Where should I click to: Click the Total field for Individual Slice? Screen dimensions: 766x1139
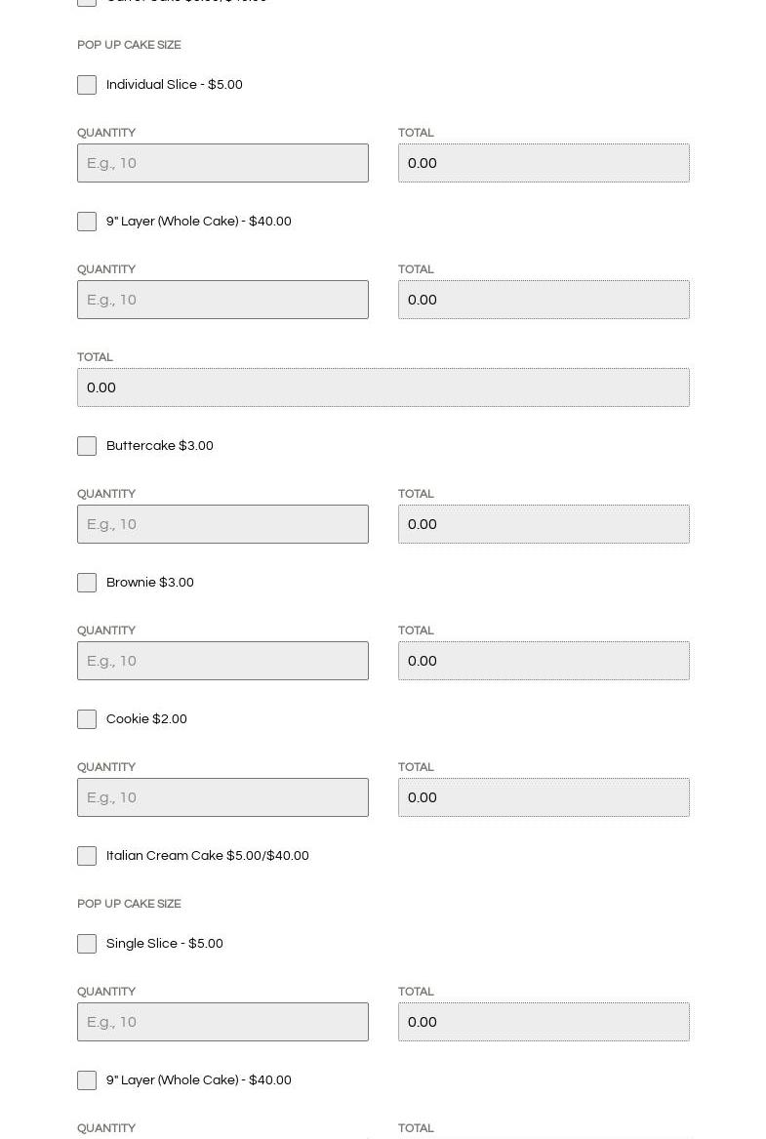[x=544, y=163]
